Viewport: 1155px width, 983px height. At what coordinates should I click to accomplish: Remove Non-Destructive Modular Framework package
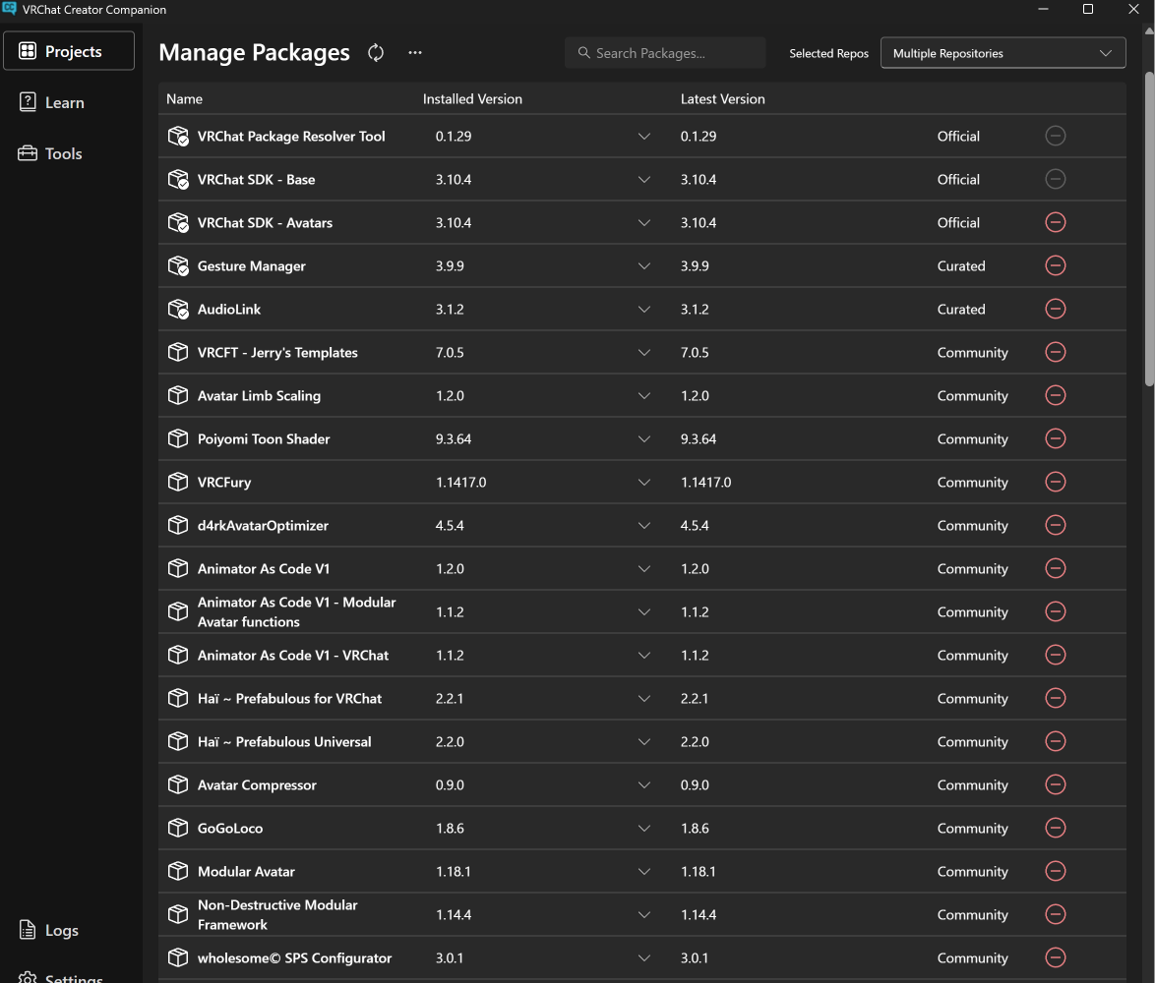tap(1056, 914)
